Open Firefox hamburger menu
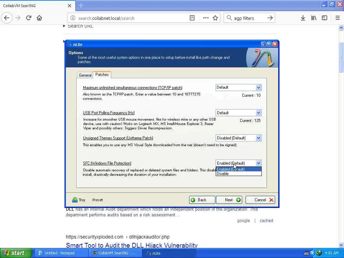The height and width of the screenshot is (258, 344). tap(337, 18)
